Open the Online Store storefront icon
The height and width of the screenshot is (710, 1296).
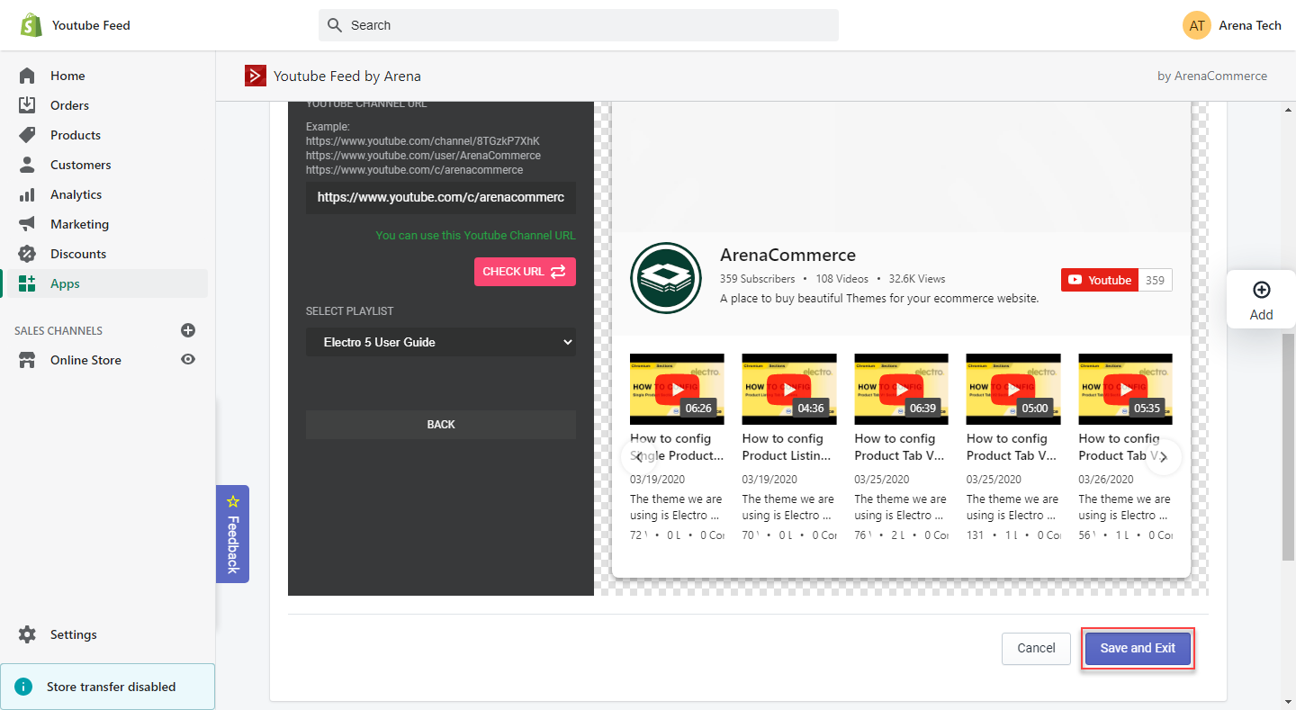coord(27,360)
